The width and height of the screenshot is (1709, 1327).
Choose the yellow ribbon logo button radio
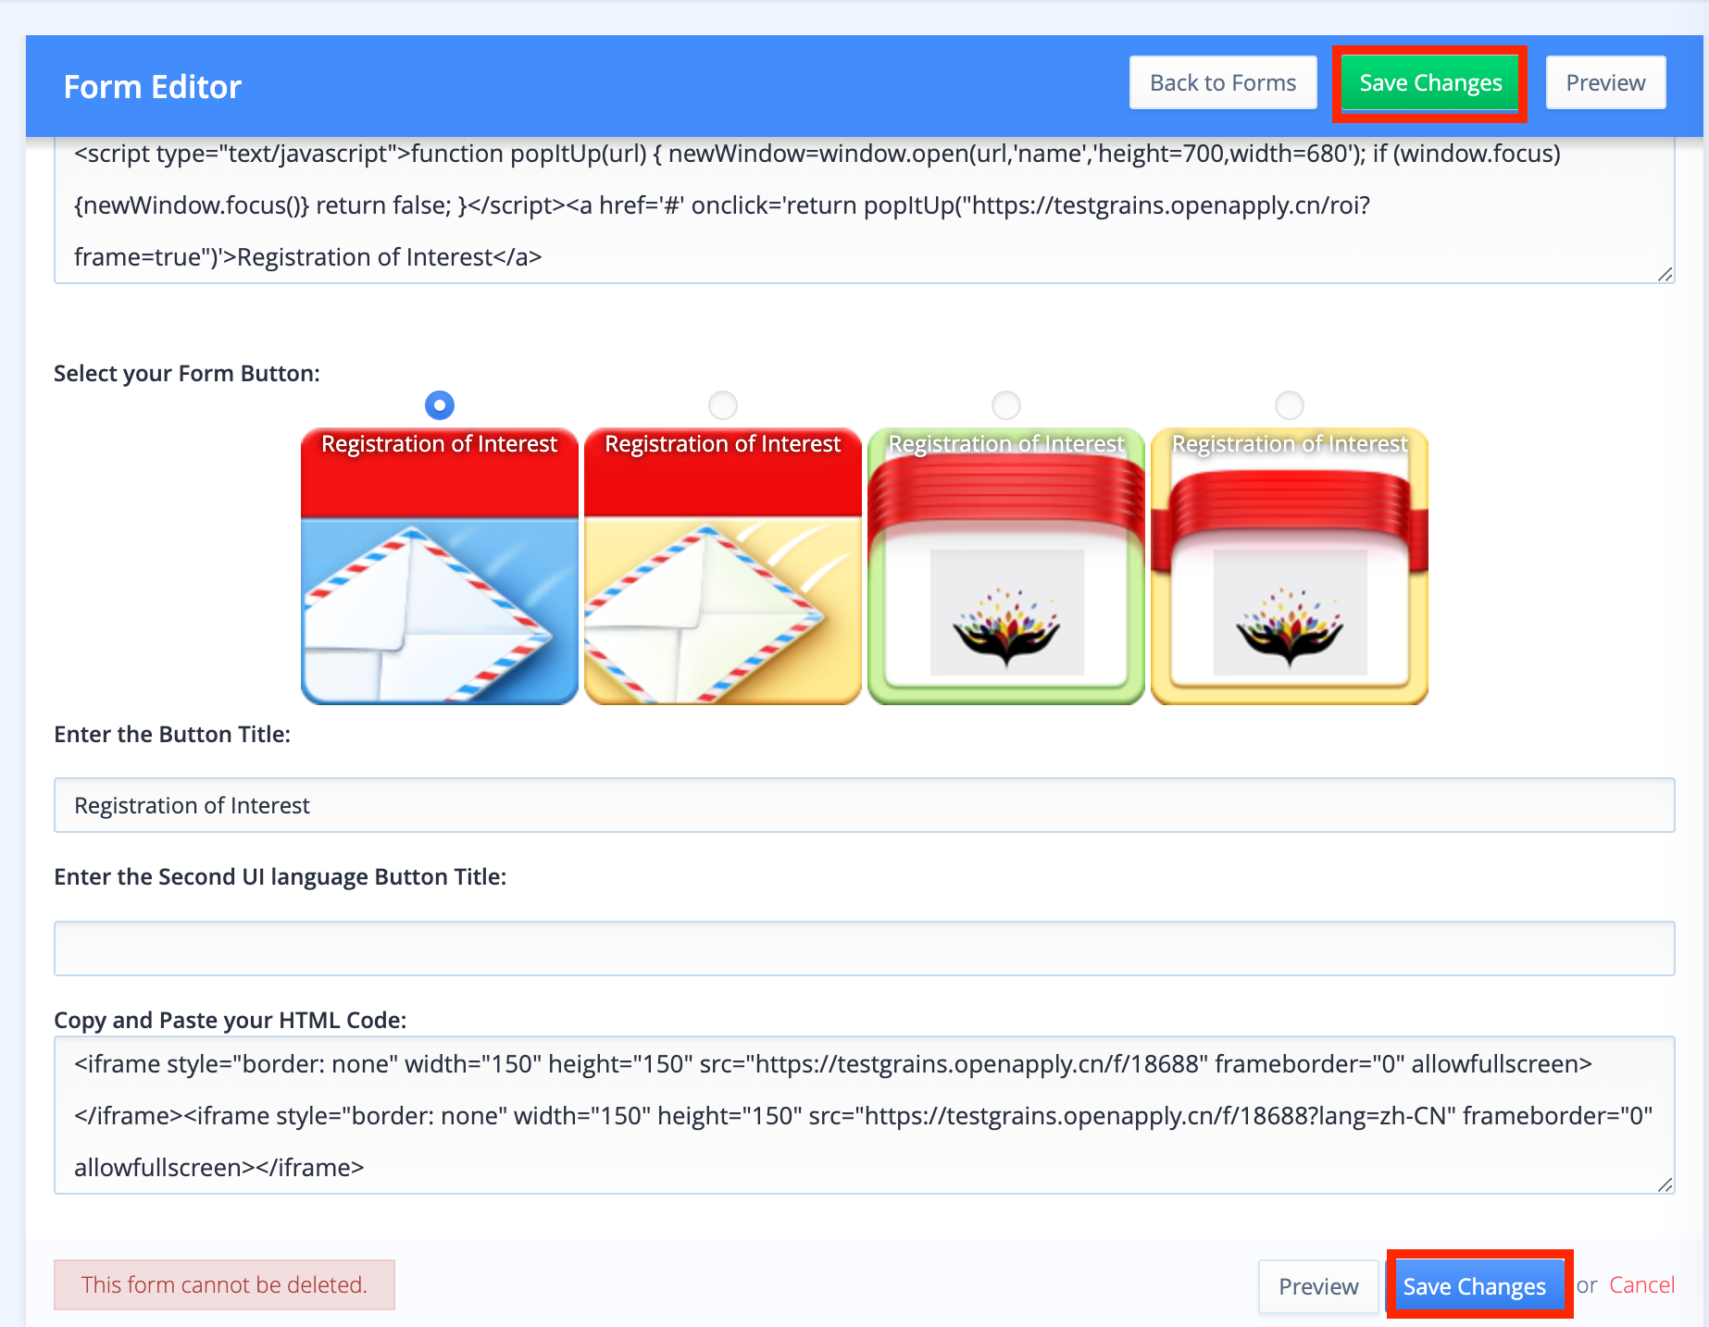click(x=1290, y=405)
